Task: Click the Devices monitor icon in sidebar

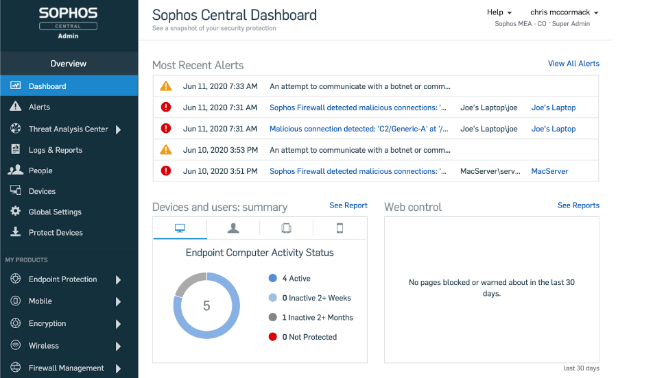Action: (15, 190)
